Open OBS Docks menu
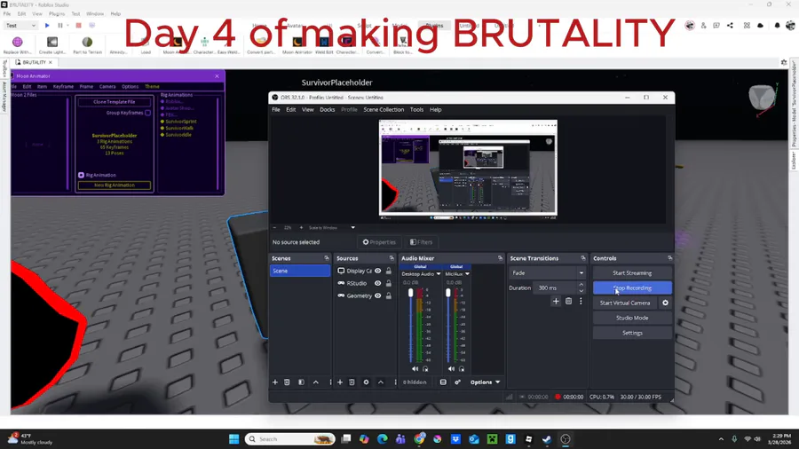This screenshot has width=799, height=449. (327, 110)
